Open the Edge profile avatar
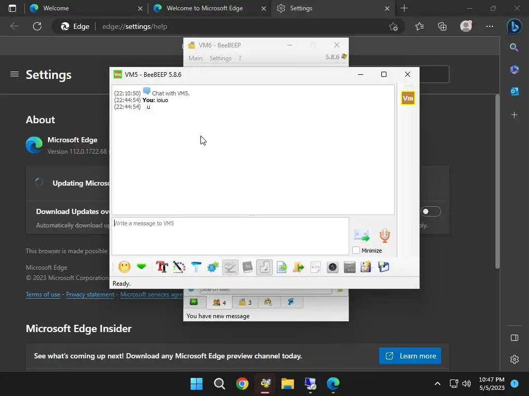 click(x=466, y=26)
